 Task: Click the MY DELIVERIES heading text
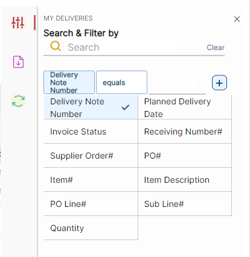[x=68, y=18]
